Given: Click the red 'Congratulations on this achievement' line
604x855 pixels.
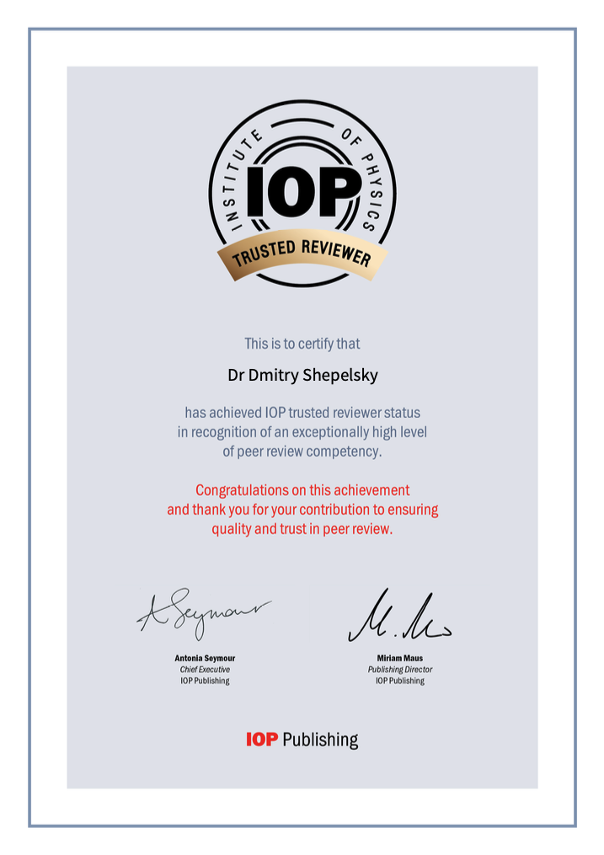Looking at the screenshot, I should point(302,490).
